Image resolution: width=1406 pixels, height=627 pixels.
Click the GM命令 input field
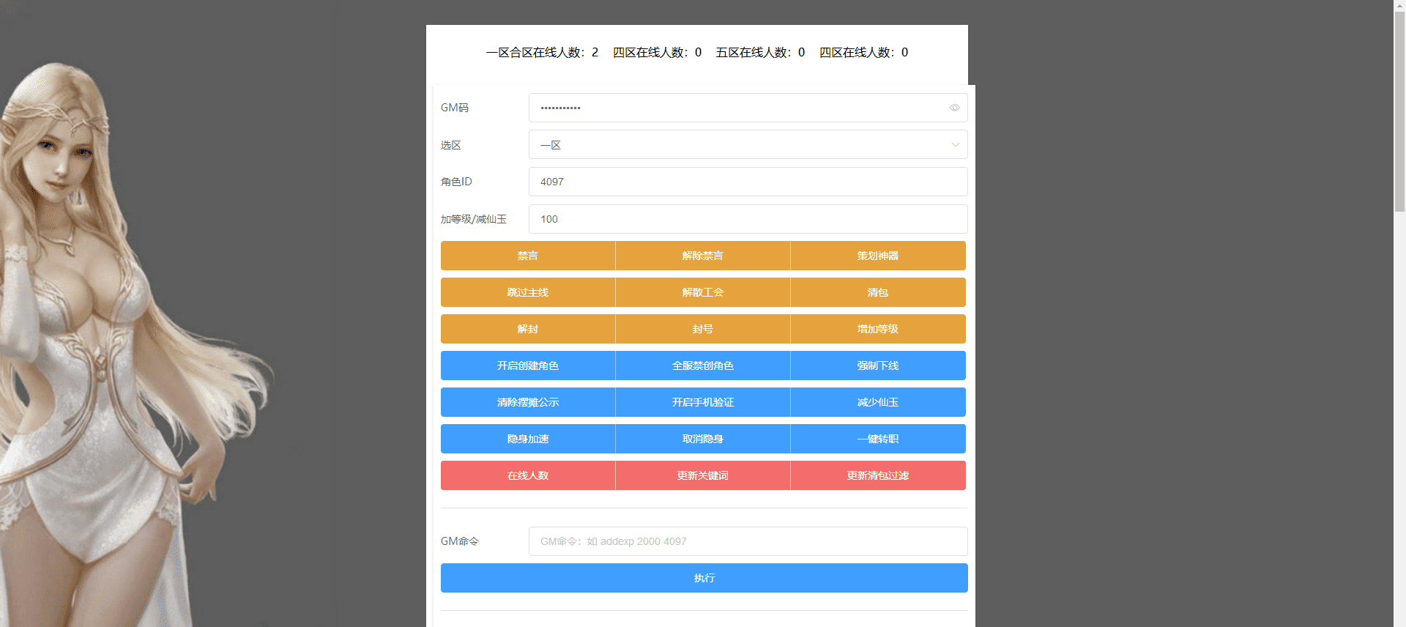coord(748,541)
